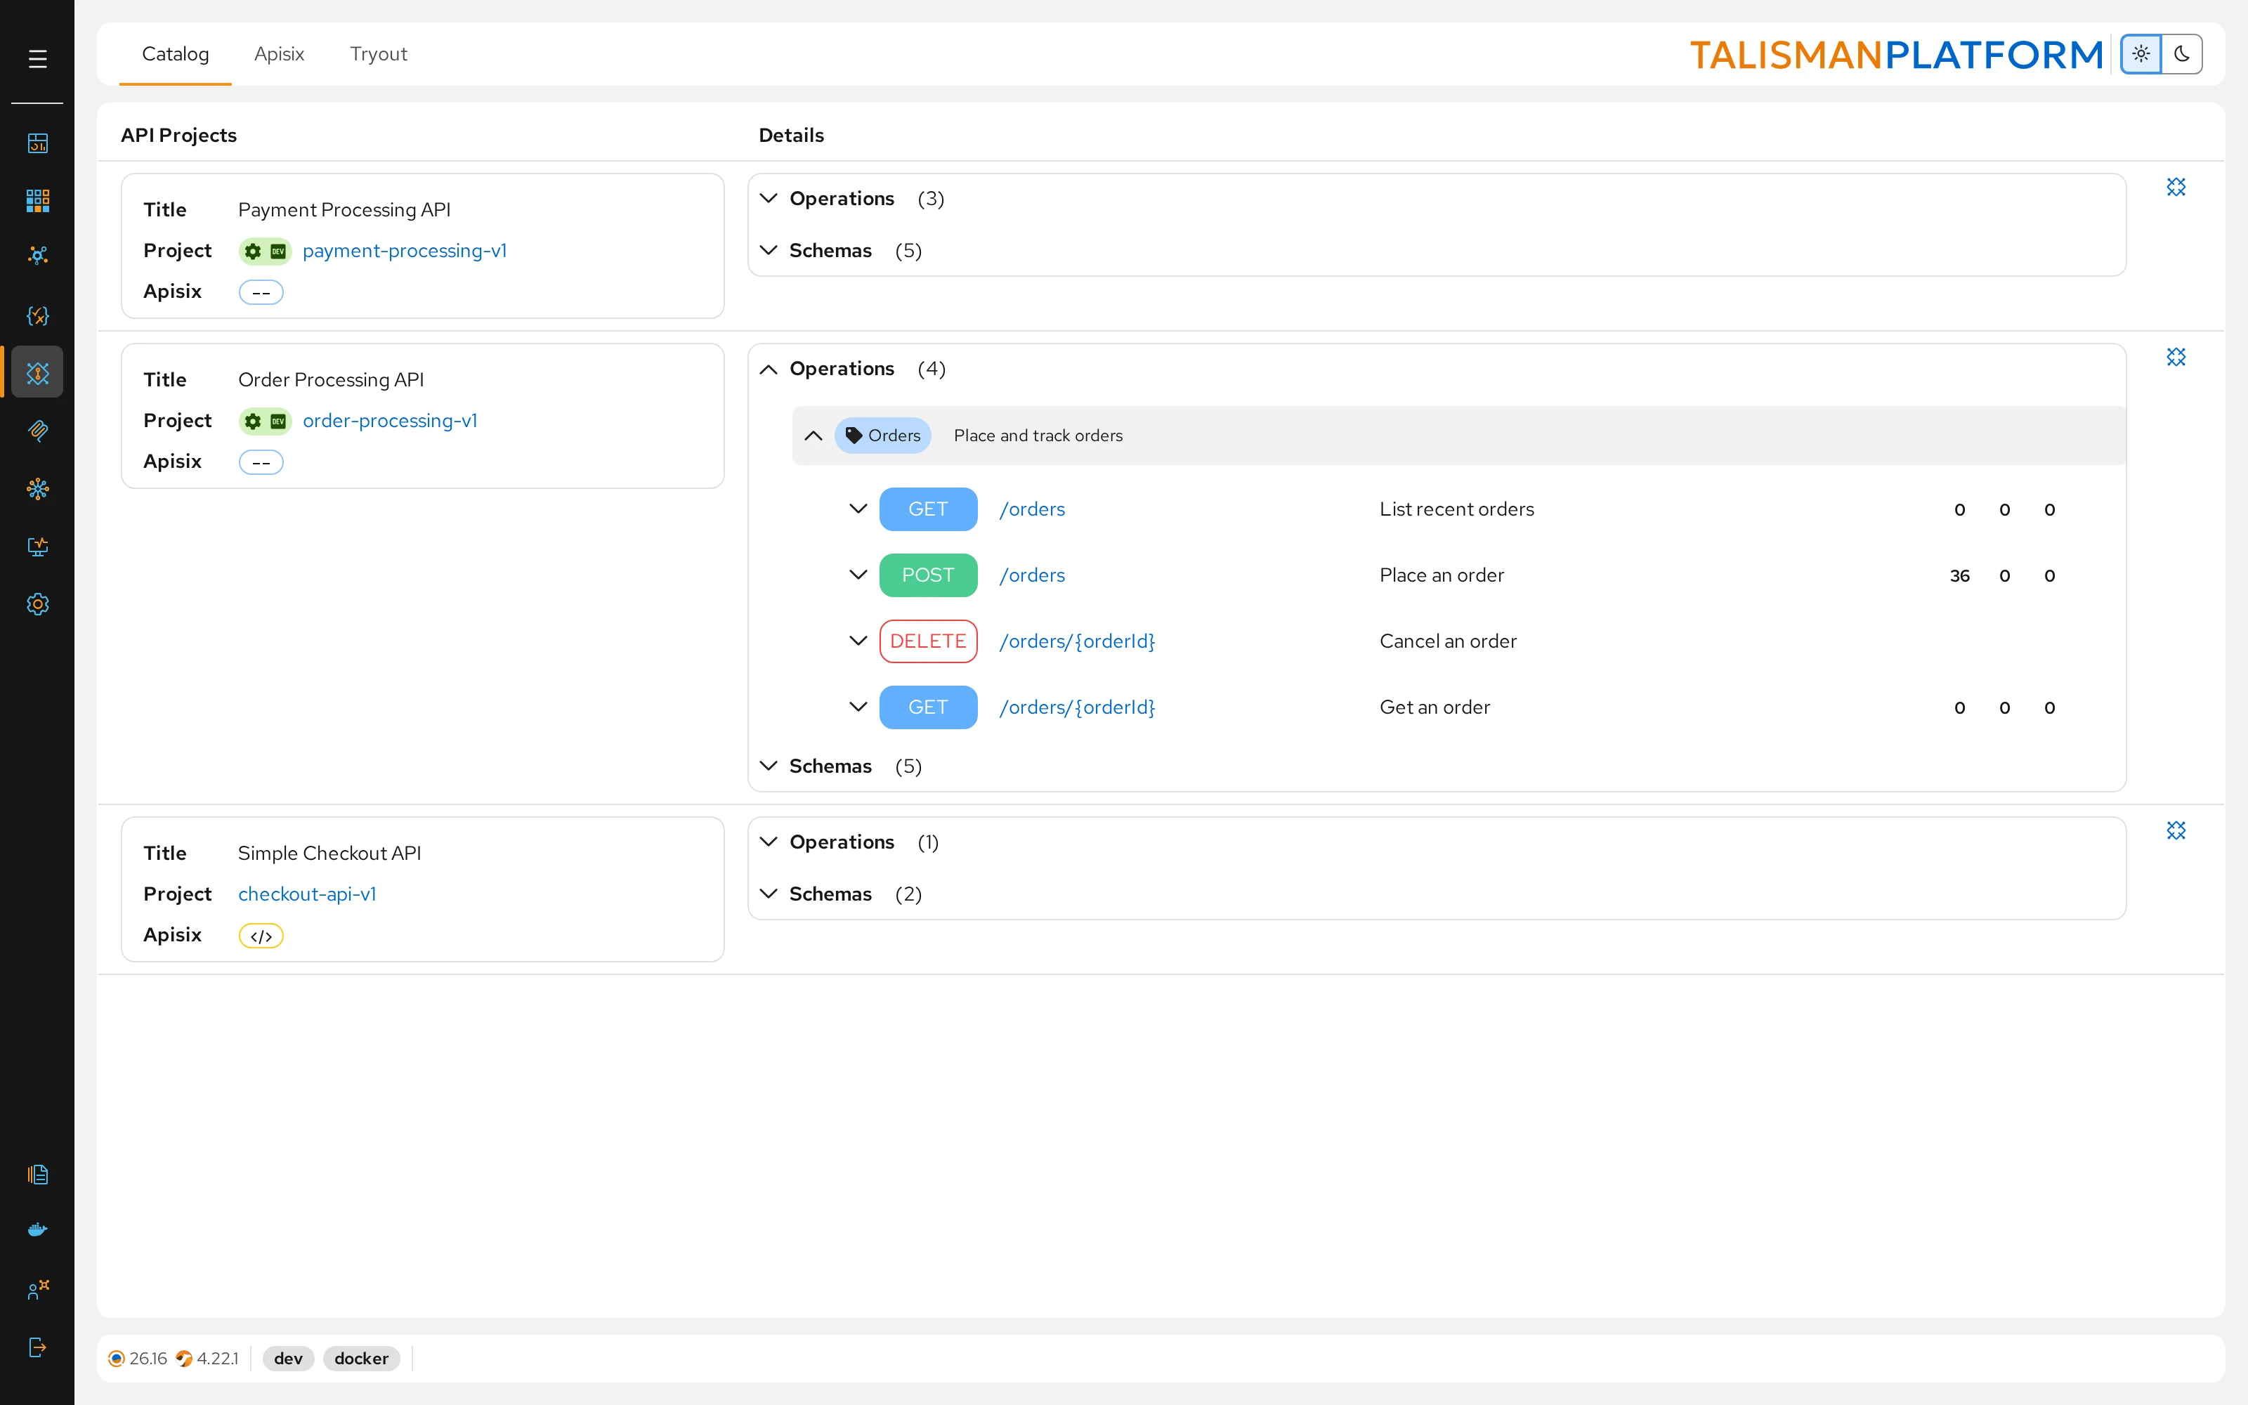Screen dimensions: 2248x1405
Task: Click the diamond icon beside Simple Checkout details
Action: (2176, 830)
